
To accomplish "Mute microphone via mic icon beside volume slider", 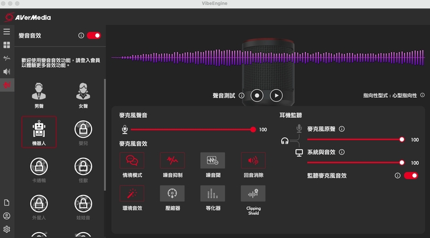I will [125, 129].
